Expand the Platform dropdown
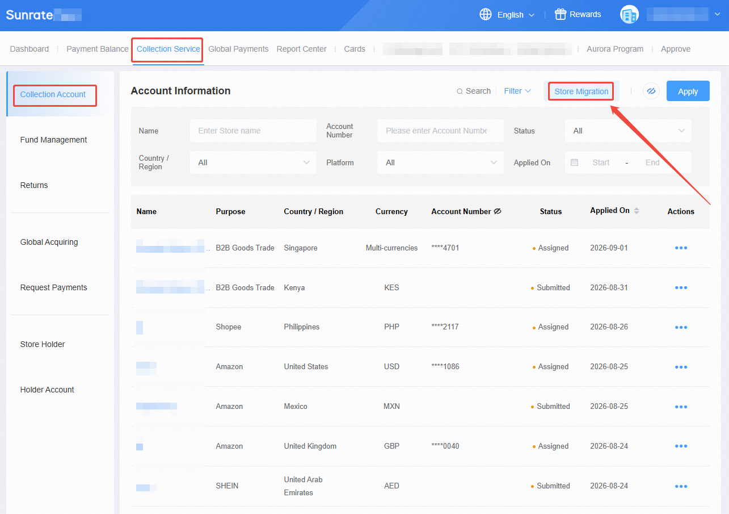The width and height of the screenshot is (729, 514). click(x=440, y=162)
